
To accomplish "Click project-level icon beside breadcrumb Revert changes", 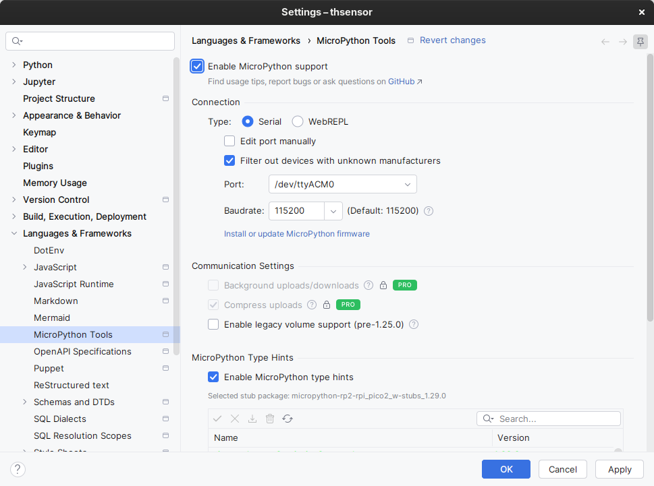I will point(410,40).
